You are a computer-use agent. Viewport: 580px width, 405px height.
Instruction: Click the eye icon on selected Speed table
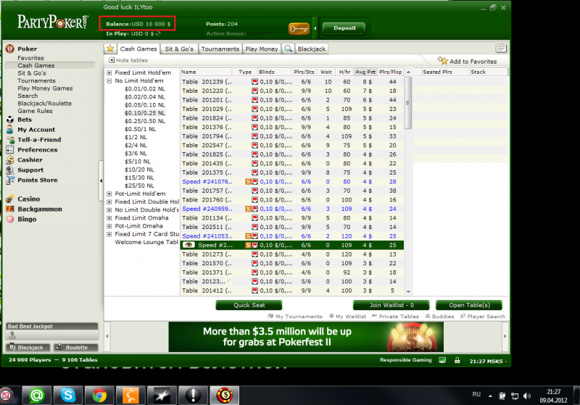[x=188, y=245]
